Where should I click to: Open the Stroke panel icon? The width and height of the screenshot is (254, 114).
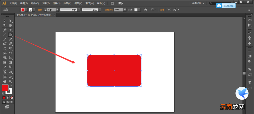pyautogui.click(x=250, y=51)
